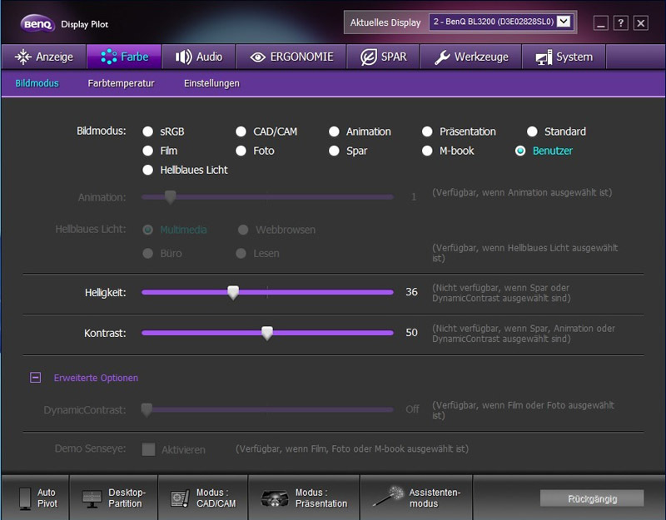This screenshot has width=666, height=520.
Task: Switch to the Anzeige tab
Action: point(44,57)
